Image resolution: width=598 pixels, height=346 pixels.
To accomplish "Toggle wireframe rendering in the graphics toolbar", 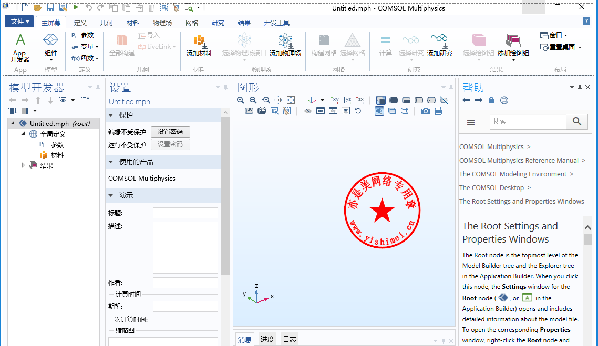I will [405, 111].
